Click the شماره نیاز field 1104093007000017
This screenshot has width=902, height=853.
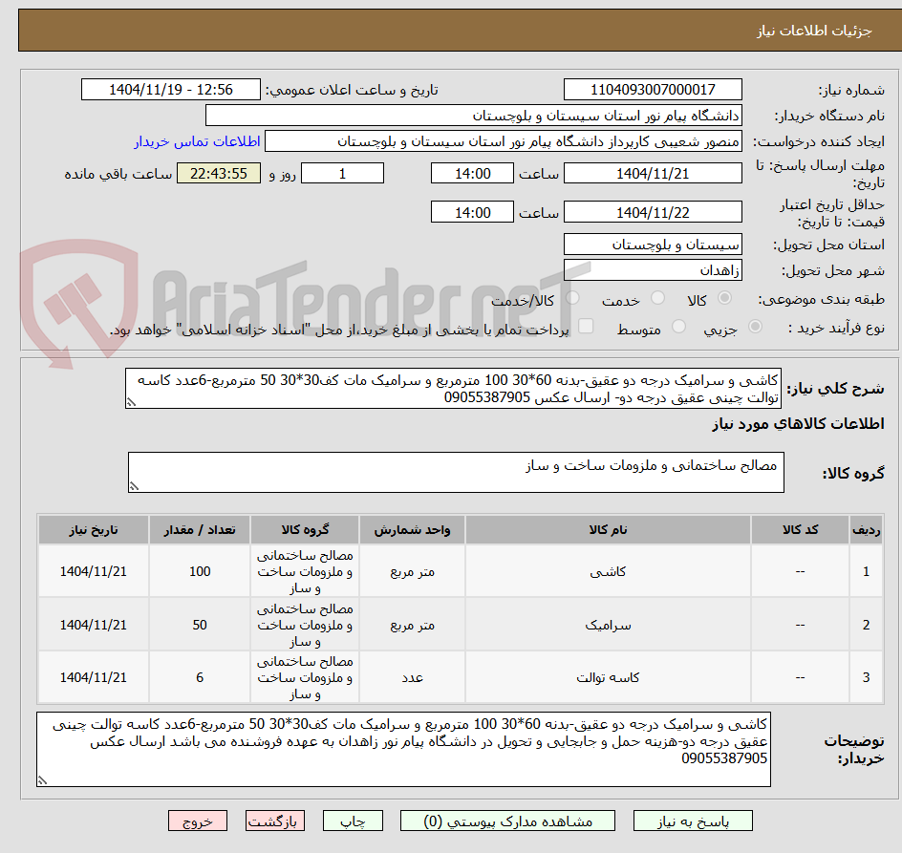click(653, 90)
